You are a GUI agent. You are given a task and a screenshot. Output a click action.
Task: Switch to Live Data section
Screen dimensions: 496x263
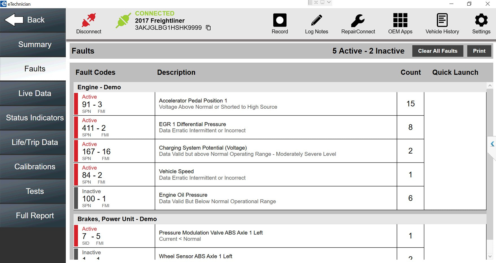tap(35, 93)
